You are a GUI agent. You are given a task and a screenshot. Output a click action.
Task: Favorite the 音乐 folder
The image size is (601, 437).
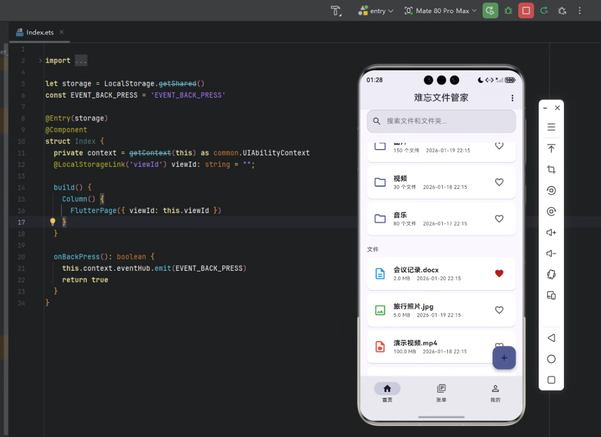point(499,218)
